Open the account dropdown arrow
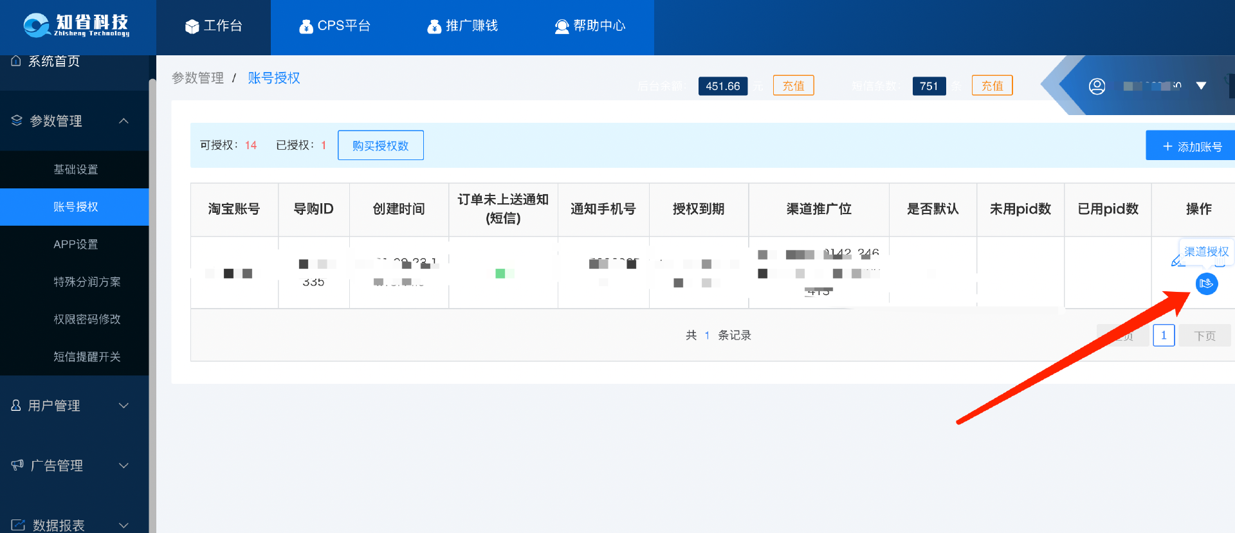The image size is (1235, 533). [x=1201, y=86]
